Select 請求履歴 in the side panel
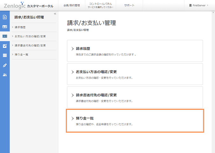 (20, 27)
